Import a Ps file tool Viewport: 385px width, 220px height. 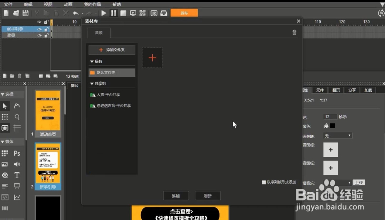[x=17, y=153]
